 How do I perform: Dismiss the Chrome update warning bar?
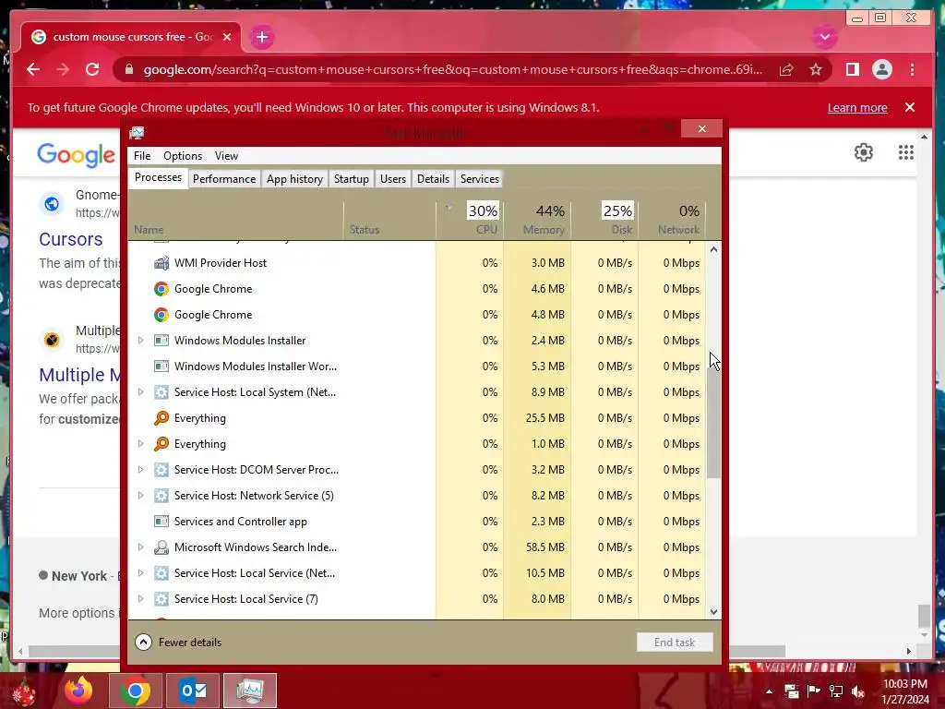[910, 107]
